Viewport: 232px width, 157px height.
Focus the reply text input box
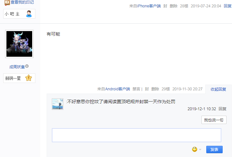[136, 135]
